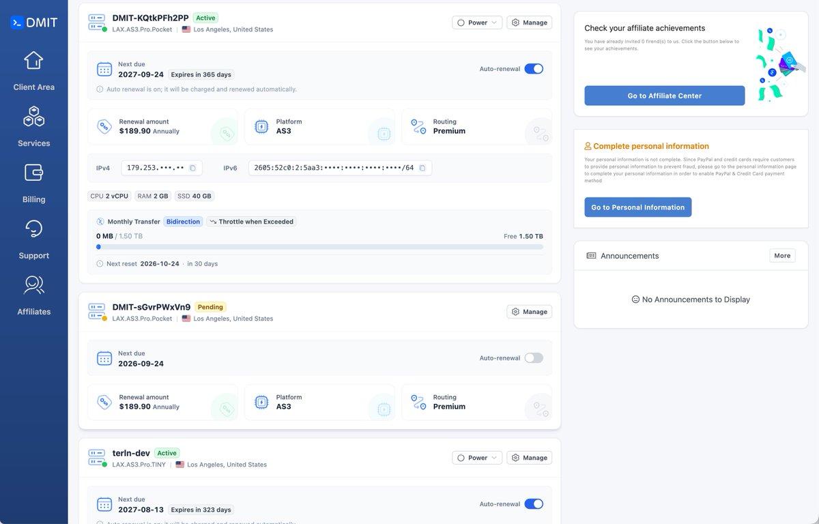
Task: Manage the DMIT-KQtkPFh2PP server
Action: (529, 23)
